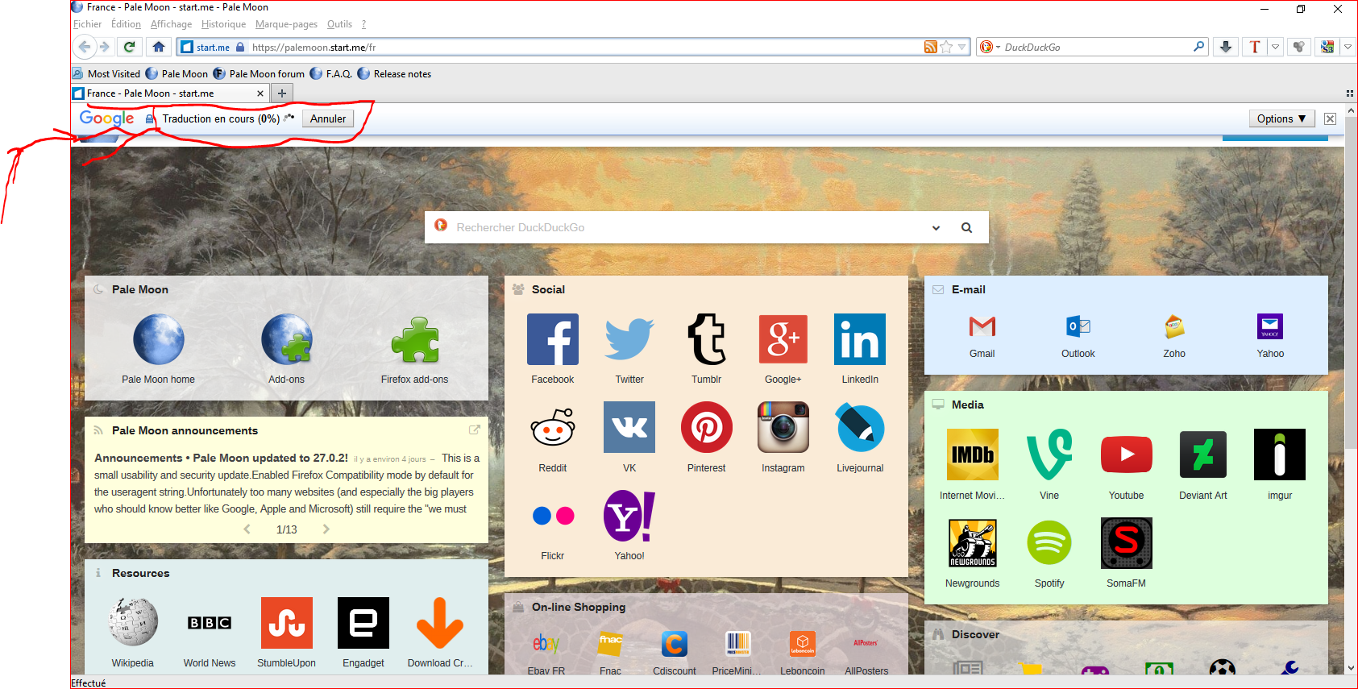Open the imgur icon

coord(1280,454)
